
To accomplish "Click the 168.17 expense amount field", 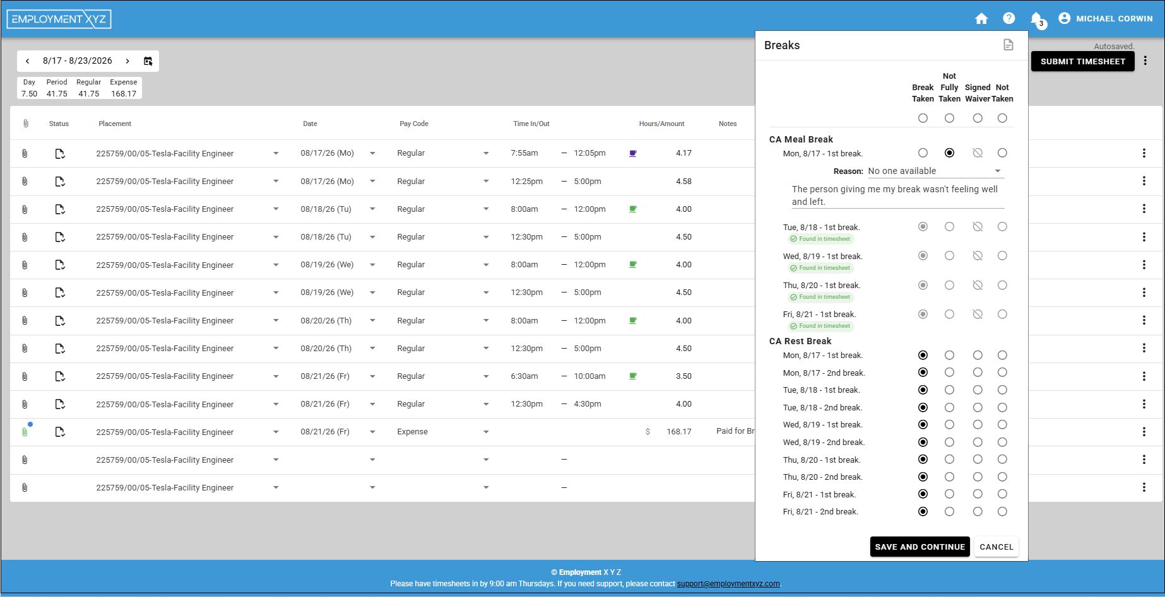I will [679, 432].
